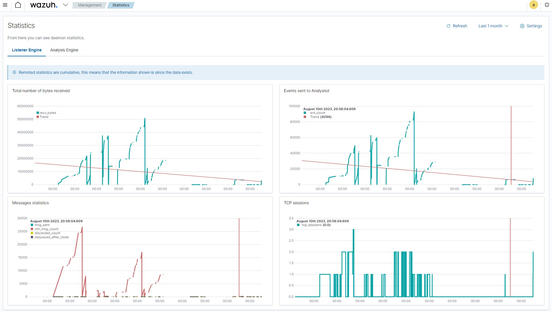Open the Last 1 month time range dropdown
The image size is (552, 312).
493,26
